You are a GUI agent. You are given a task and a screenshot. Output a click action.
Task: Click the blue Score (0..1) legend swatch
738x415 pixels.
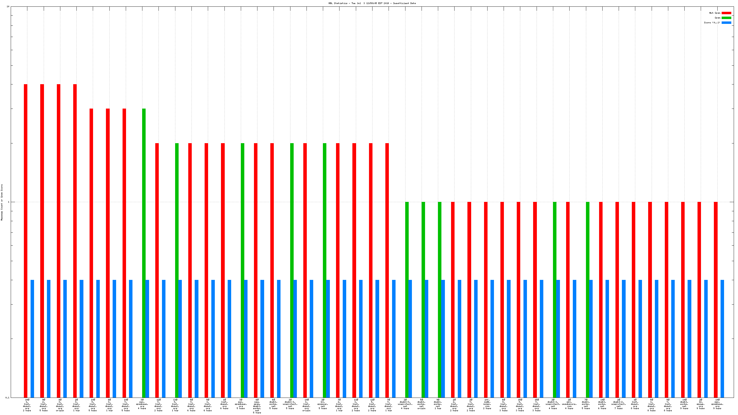(x=726, y=23)
